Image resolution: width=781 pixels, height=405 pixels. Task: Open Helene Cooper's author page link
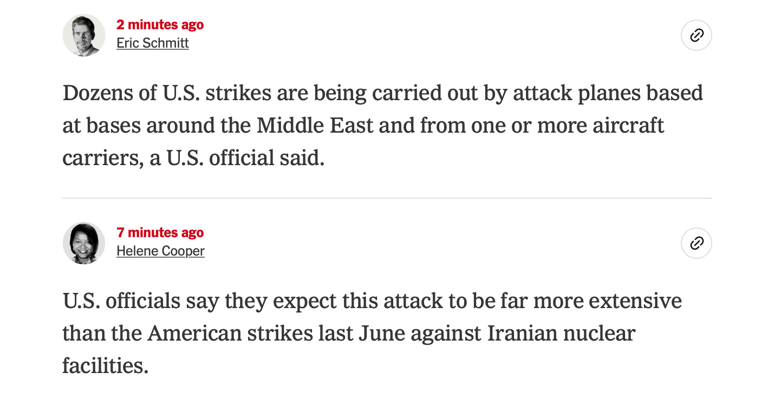click(x=160, y=251)
